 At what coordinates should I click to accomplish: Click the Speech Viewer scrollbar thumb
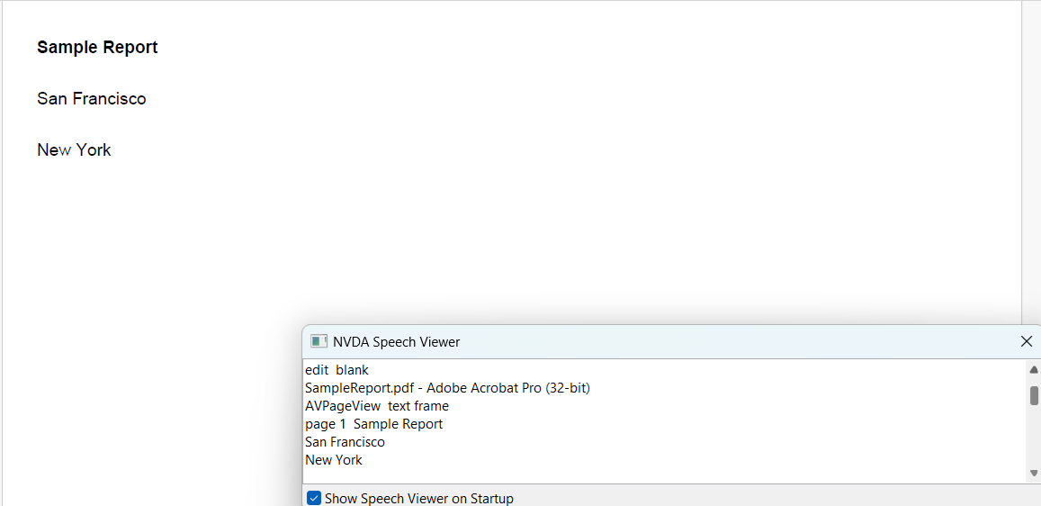[1034, 395]
